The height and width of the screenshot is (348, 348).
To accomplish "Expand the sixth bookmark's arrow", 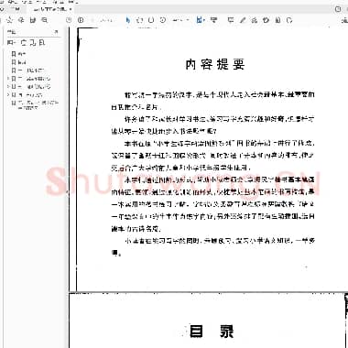I will point(8,95).
